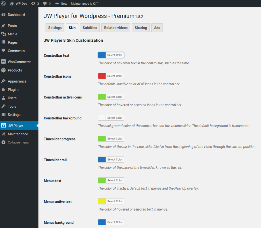Screen dimensions: 261x228
Task: Open the Related videos tab
Action: pos(116,28)
